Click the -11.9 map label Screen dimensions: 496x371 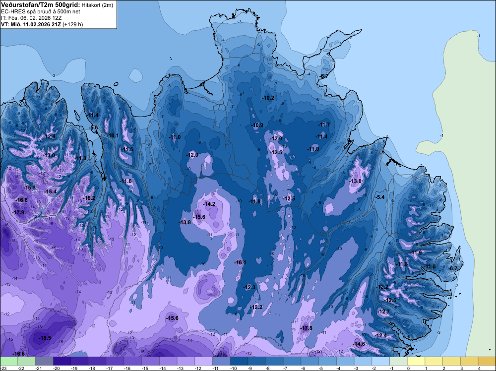coord(416,252)
